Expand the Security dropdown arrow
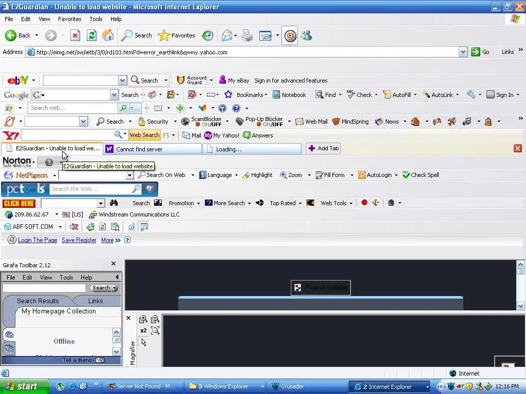The height and width of the screenshot is (394, 526). coord(175,121)
